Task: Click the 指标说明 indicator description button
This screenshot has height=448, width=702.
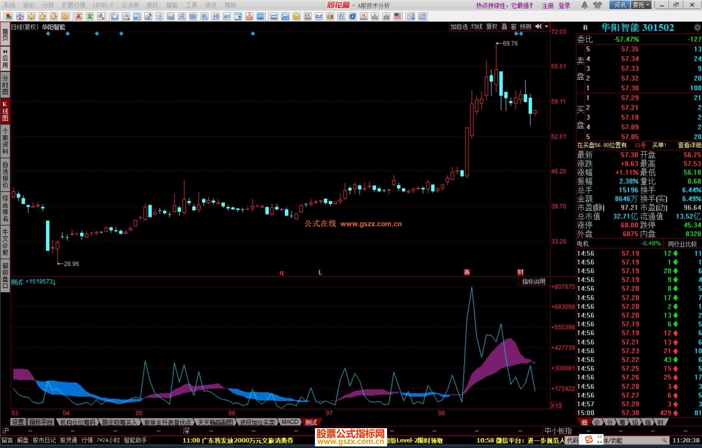Action: (x=534, y=282)
